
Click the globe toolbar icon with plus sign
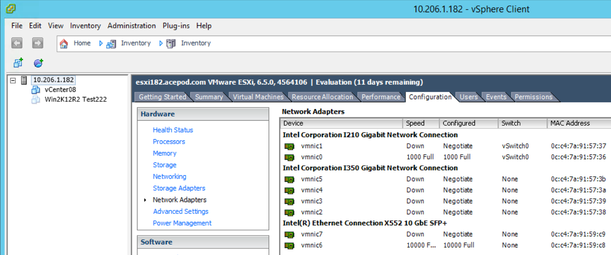click(x=38, y=63)
